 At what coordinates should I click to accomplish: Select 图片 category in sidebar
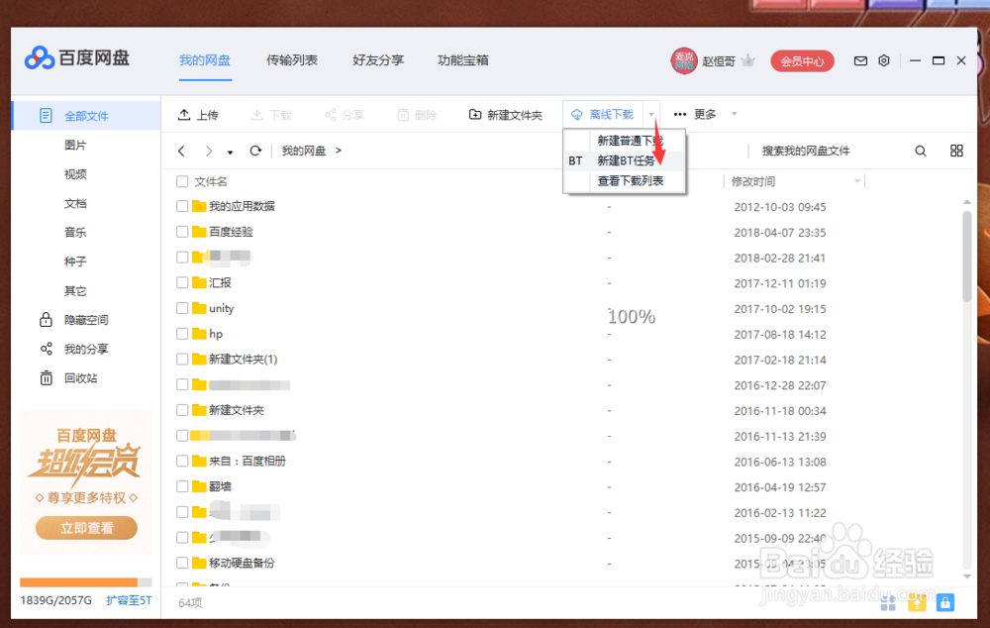tap(75, 145)
